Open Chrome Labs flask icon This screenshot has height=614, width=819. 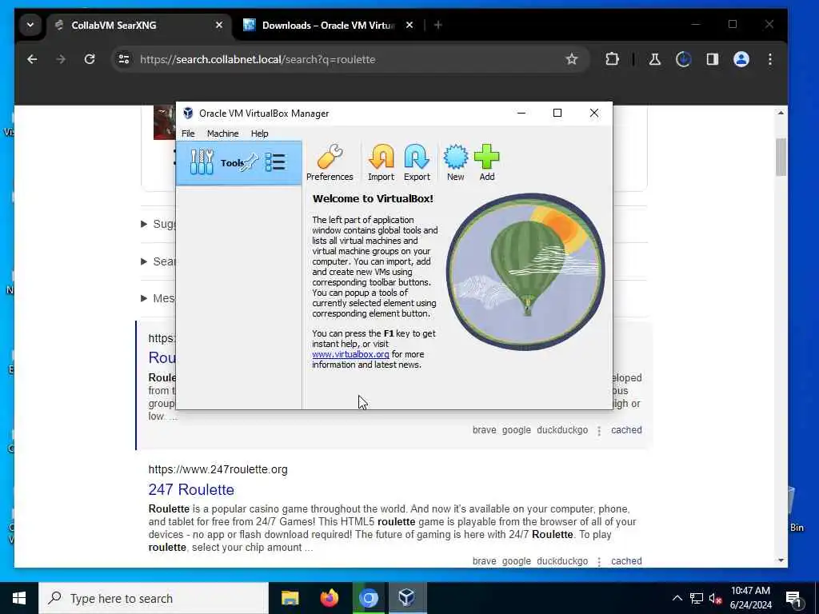tap(654, 59)
